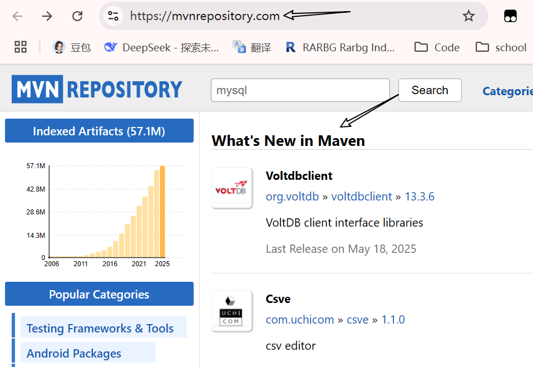Open the org.voltdb group link
Screen dimensions: 533x367
[x=292, y=197]
